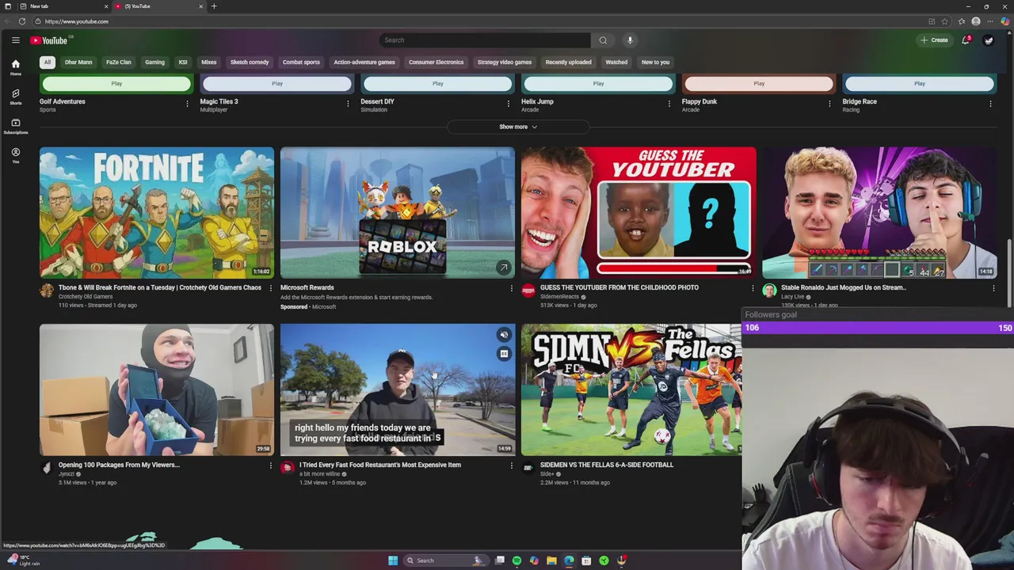Open Subscriptions in the sidebar
Image resolution: width=1014 pixels, height=570 pixels.
click(15, 126)
